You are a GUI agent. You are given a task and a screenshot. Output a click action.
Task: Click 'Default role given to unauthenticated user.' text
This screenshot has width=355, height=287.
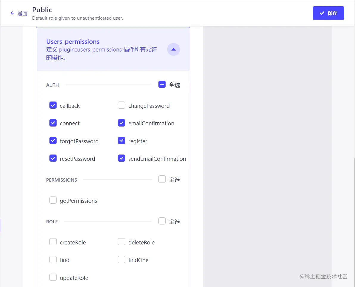pos(78,18)
